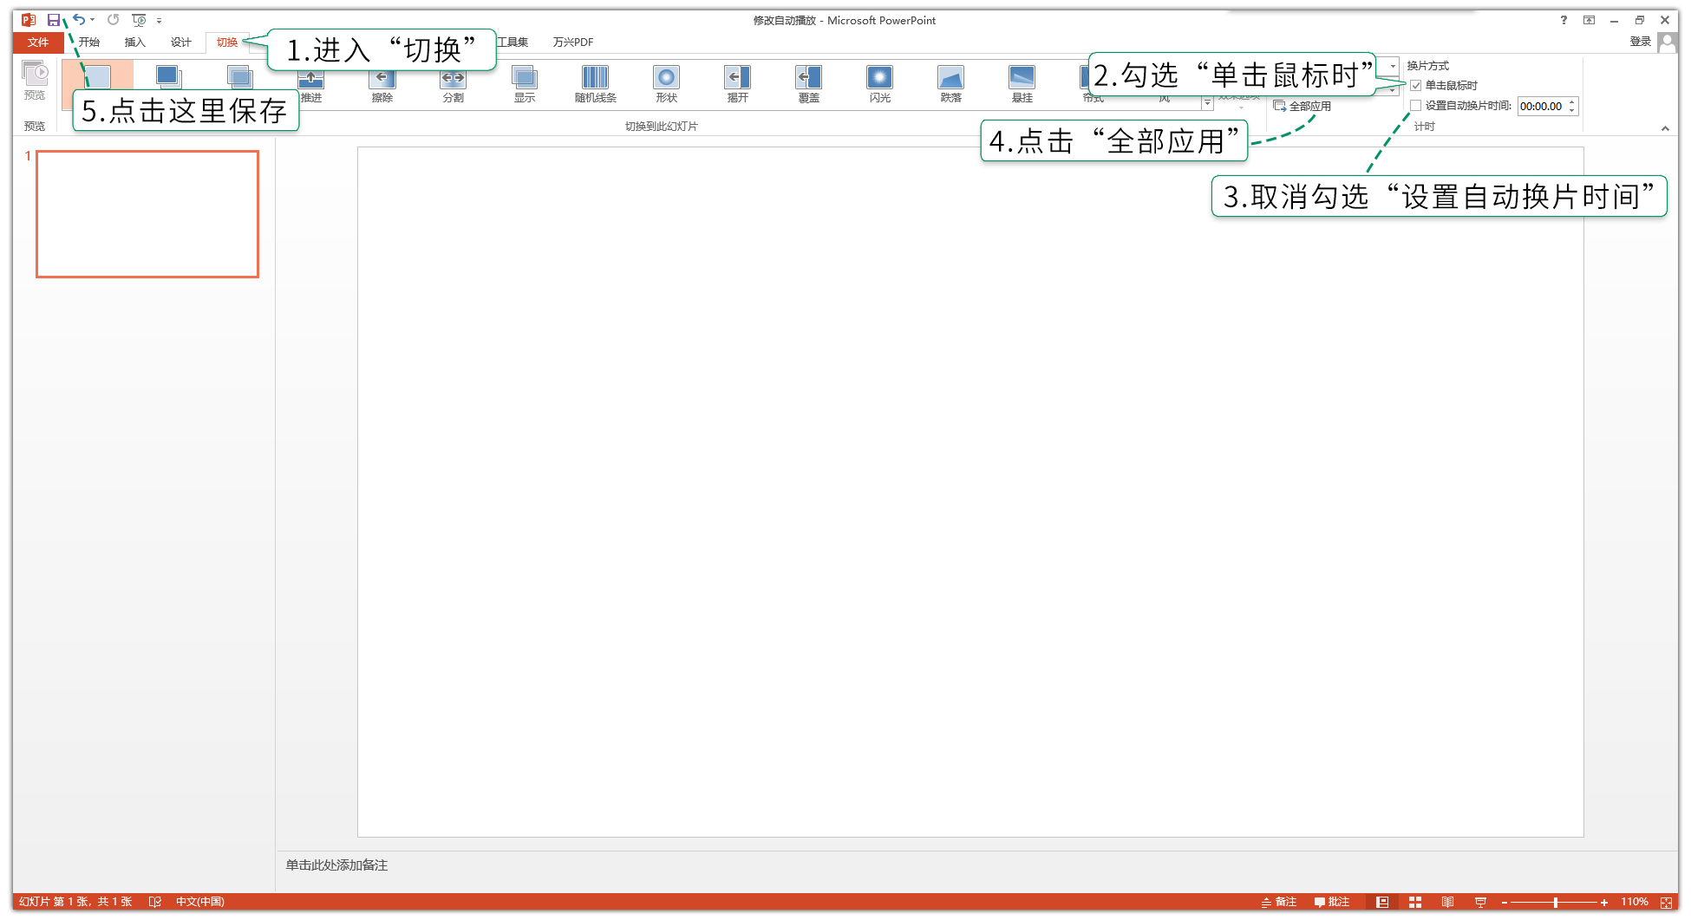Screen dimensions: 1691x920
Task: Click the auto-advance time field 00:00.00
Action: [x=1541, y=106]
